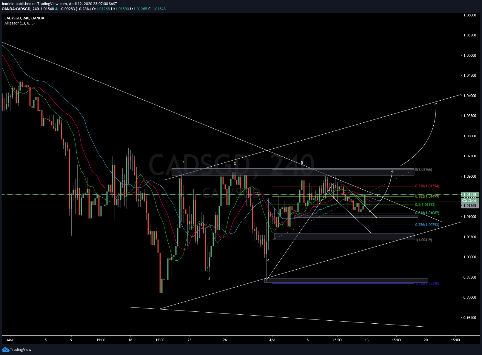
Task: Click the +0.00283 (+0.28%) change value
Action: (x=75, y=9)
